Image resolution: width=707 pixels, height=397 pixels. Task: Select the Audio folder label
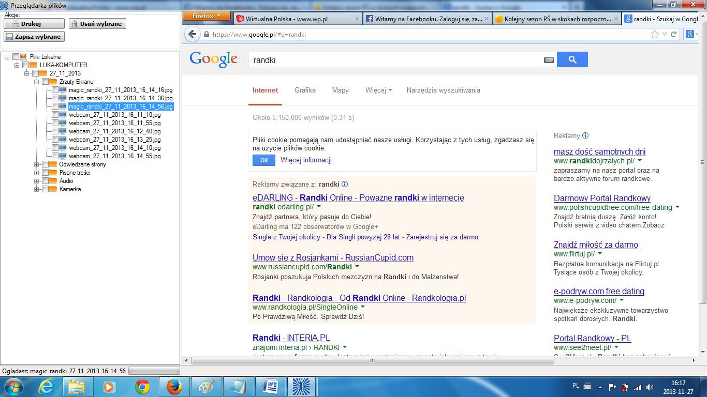click(66, 181)
